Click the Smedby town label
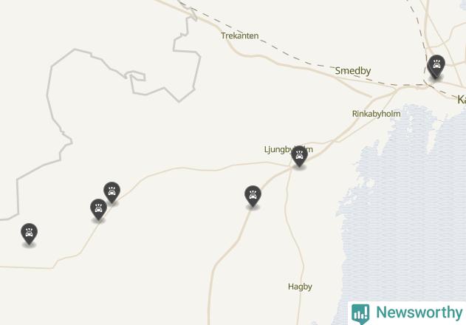 pyautogui.click(x=353, y=71)
